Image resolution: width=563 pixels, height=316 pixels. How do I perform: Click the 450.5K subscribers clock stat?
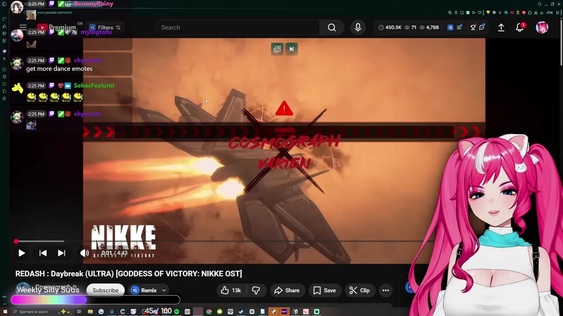390,28
